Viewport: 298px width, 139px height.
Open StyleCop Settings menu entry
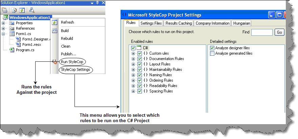point(76,69)
